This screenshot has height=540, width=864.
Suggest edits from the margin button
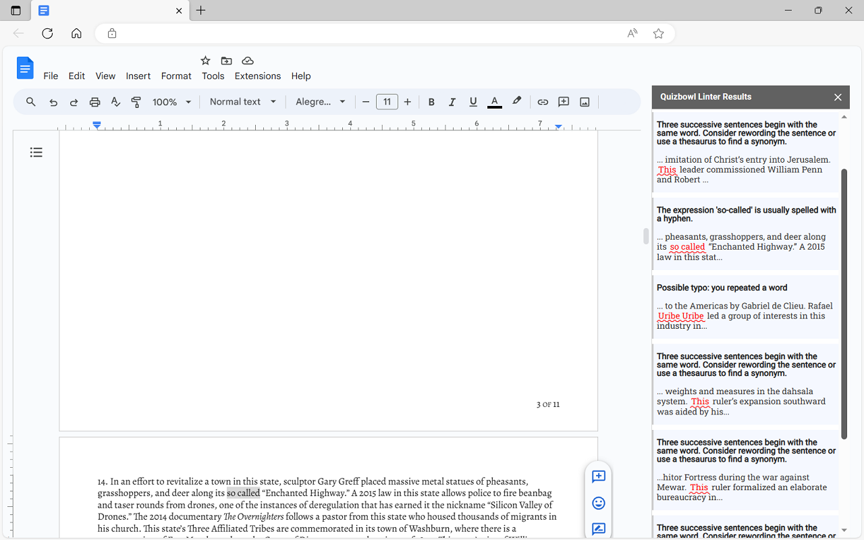(x=598, y=529)
